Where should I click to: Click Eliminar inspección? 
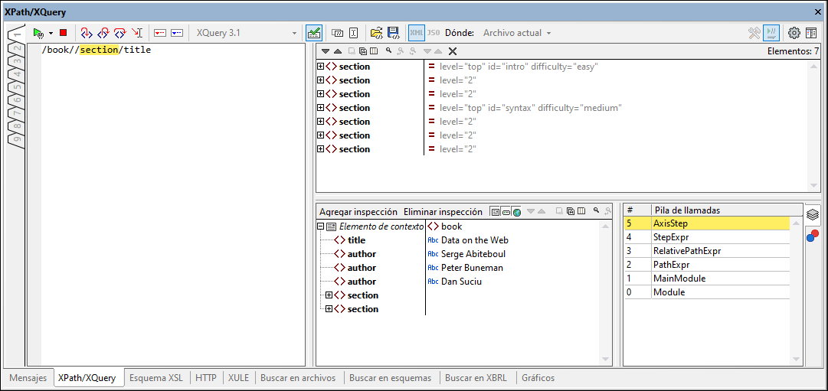443,212
